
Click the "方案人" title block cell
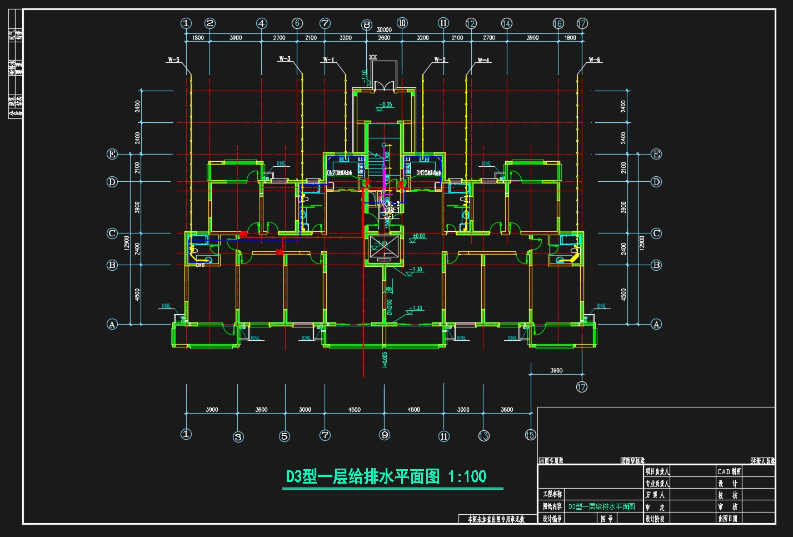point(655,495)
